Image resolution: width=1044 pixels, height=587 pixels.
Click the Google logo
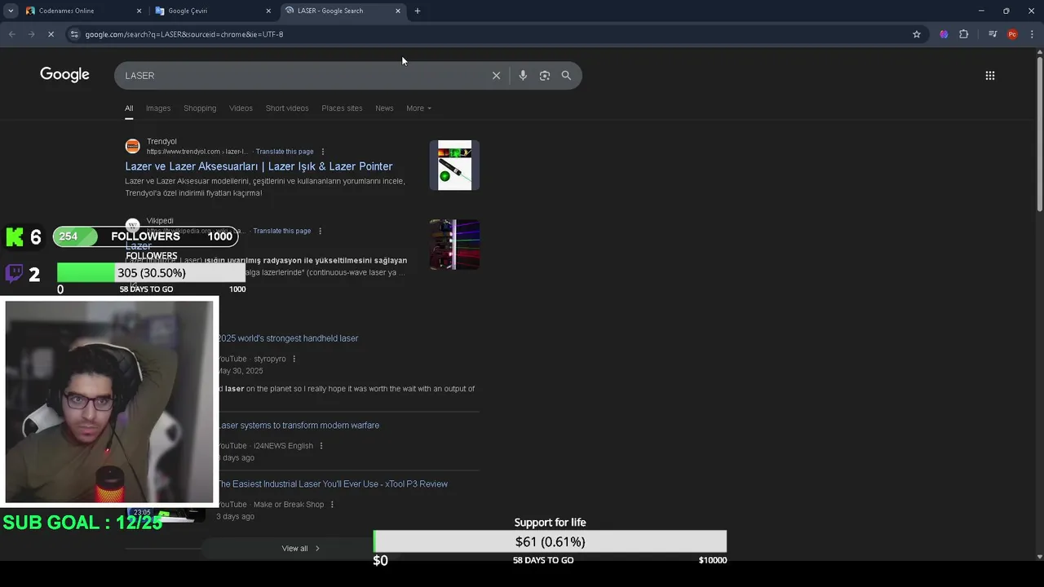(64, 75)
